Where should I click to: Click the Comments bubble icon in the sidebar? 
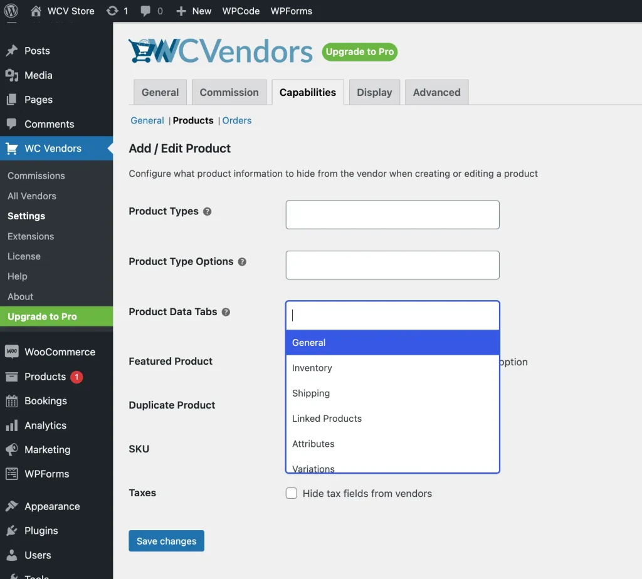tap(12, 123)
